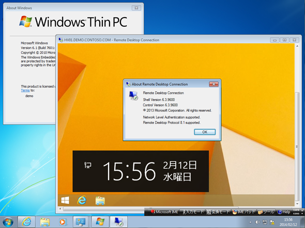Click the 'Control Version 6.3.9600' text
This screenshot has width=305, height=228.
click(x=160, y=105)
